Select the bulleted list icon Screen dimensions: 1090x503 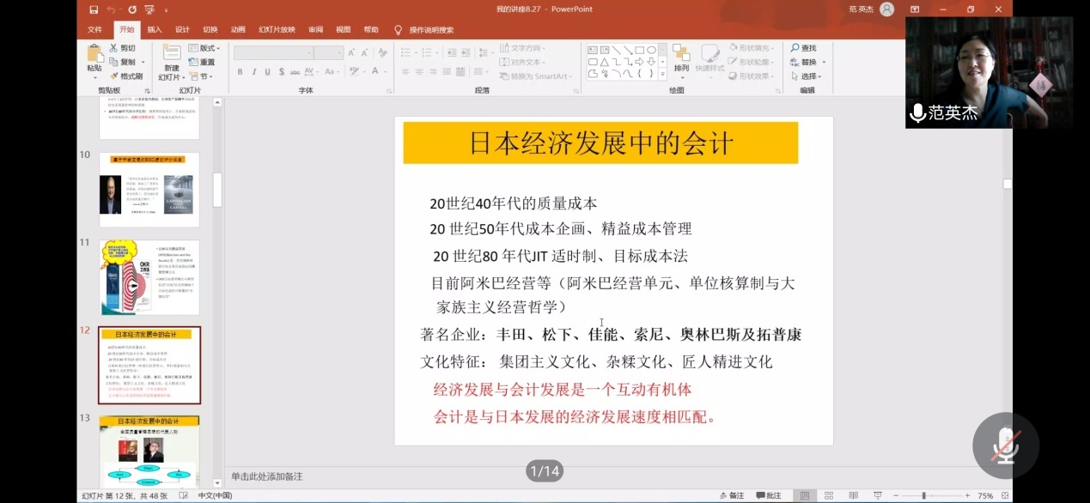(407, 52)
